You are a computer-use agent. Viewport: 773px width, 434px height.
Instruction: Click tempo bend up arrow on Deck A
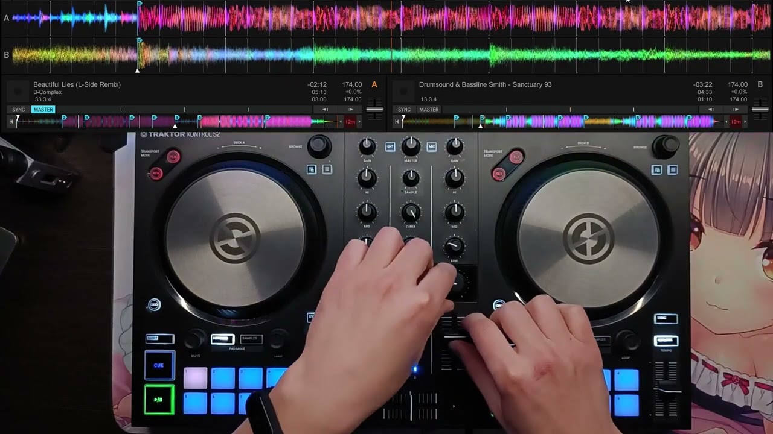click(x=350, y=110)
